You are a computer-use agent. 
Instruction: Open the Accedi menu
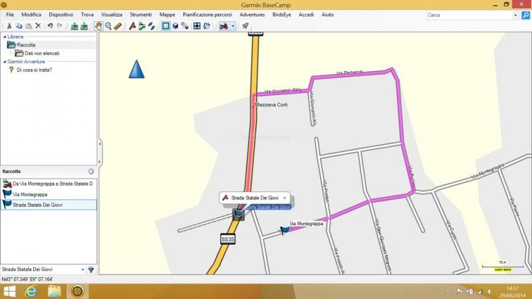click(306, 15)
